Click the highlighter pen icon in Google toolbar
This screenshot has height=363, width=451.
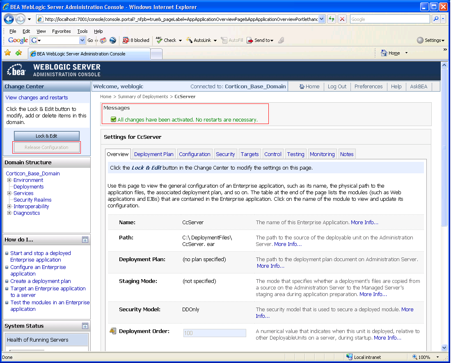281,40
